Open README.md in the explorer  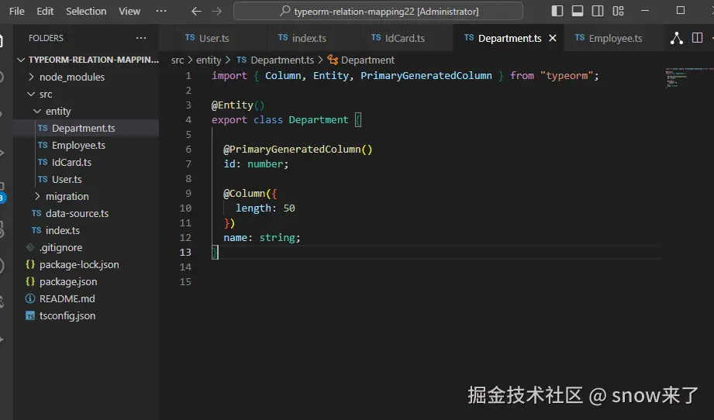click(86, 298)
